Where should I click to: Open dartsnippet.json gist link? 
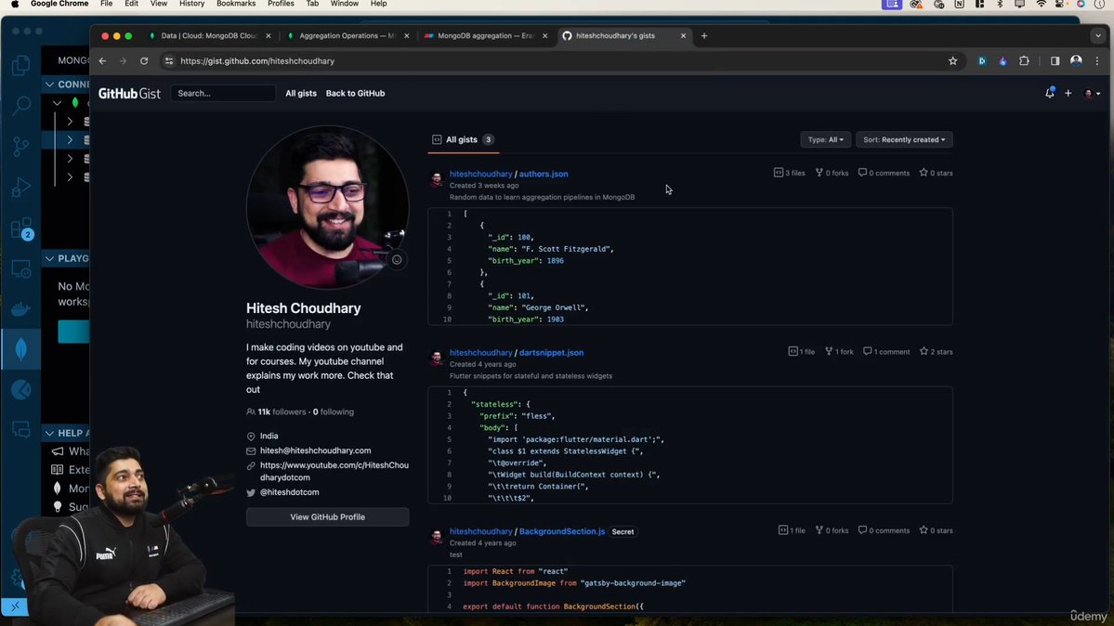[x=551, y=352]
